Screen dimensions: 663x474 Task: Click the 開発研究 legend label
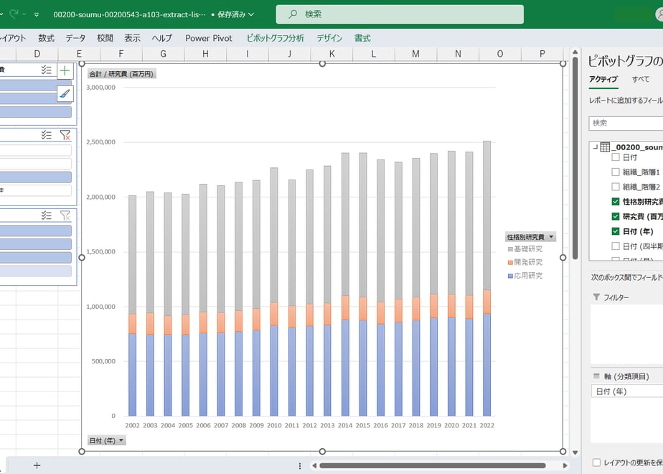click(x=529, y=262)
